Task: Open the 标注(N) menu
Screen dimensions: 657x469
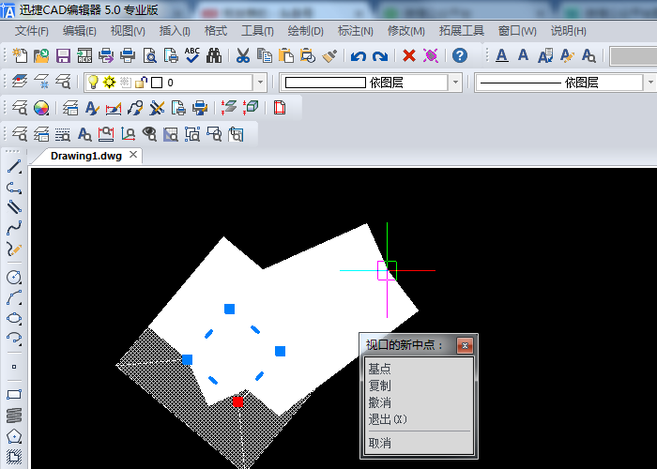Action: [356, 31]
